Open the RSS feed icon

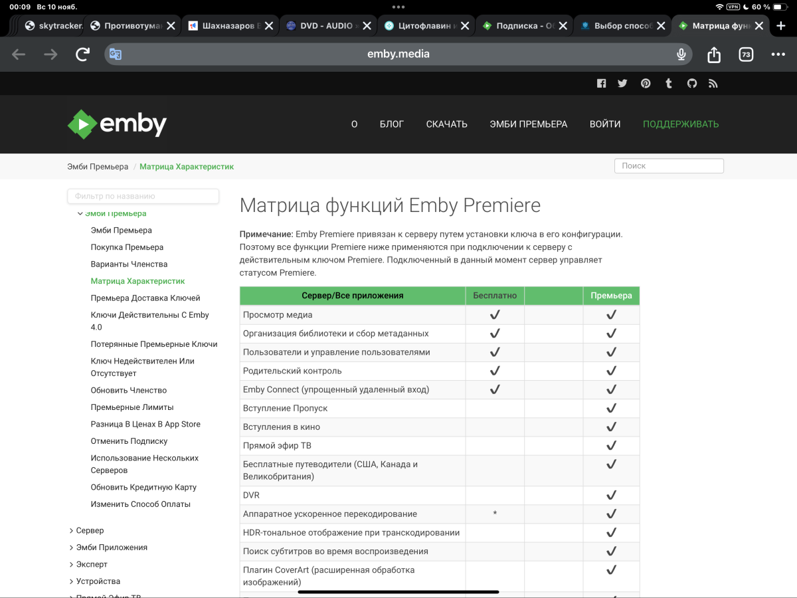tap(713, 84)
